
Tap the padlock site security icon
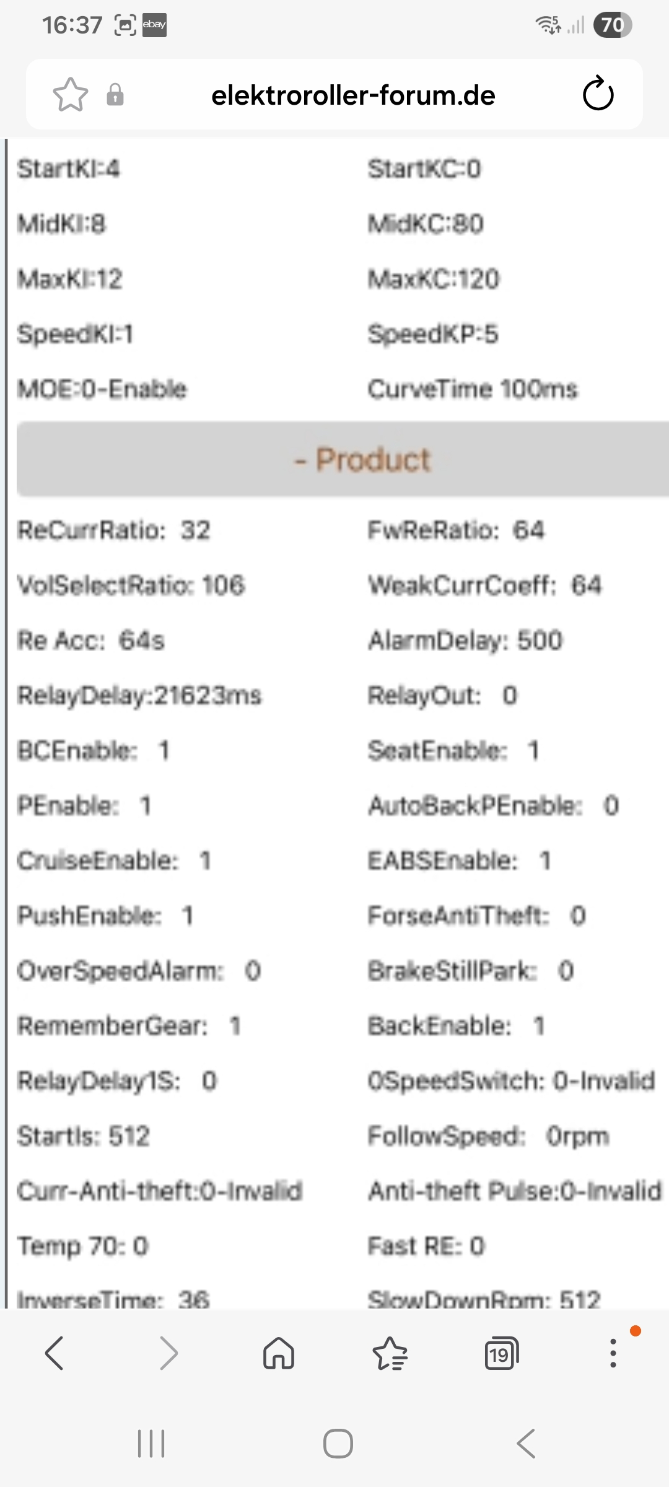point(115,95)
